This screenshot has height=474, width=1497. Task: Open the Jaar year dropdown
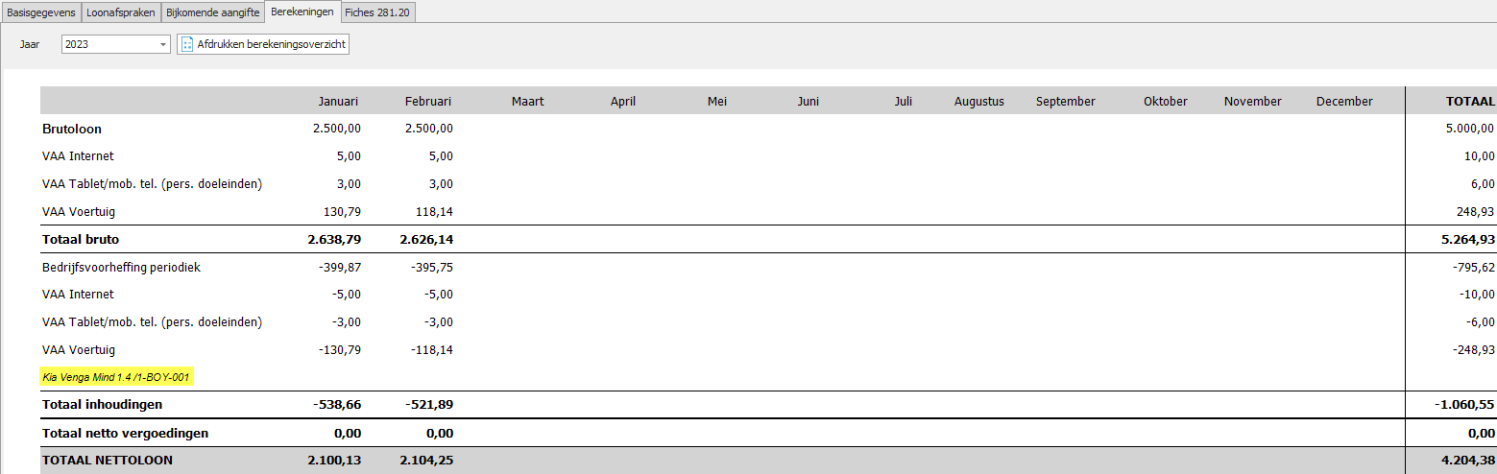163,45
